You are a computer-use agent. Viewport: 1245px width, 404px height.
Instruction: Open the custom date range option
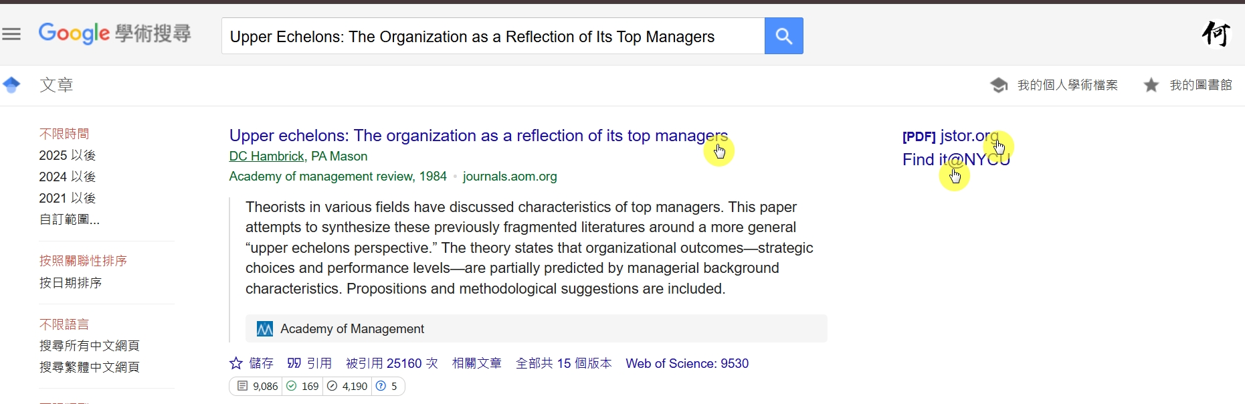[70, 219]
